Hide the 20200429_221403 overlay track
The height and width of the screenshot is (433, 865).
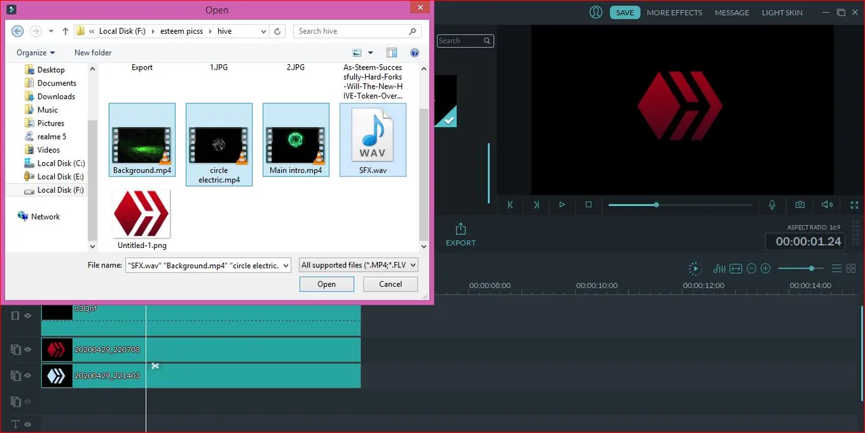tap(28, 376)
